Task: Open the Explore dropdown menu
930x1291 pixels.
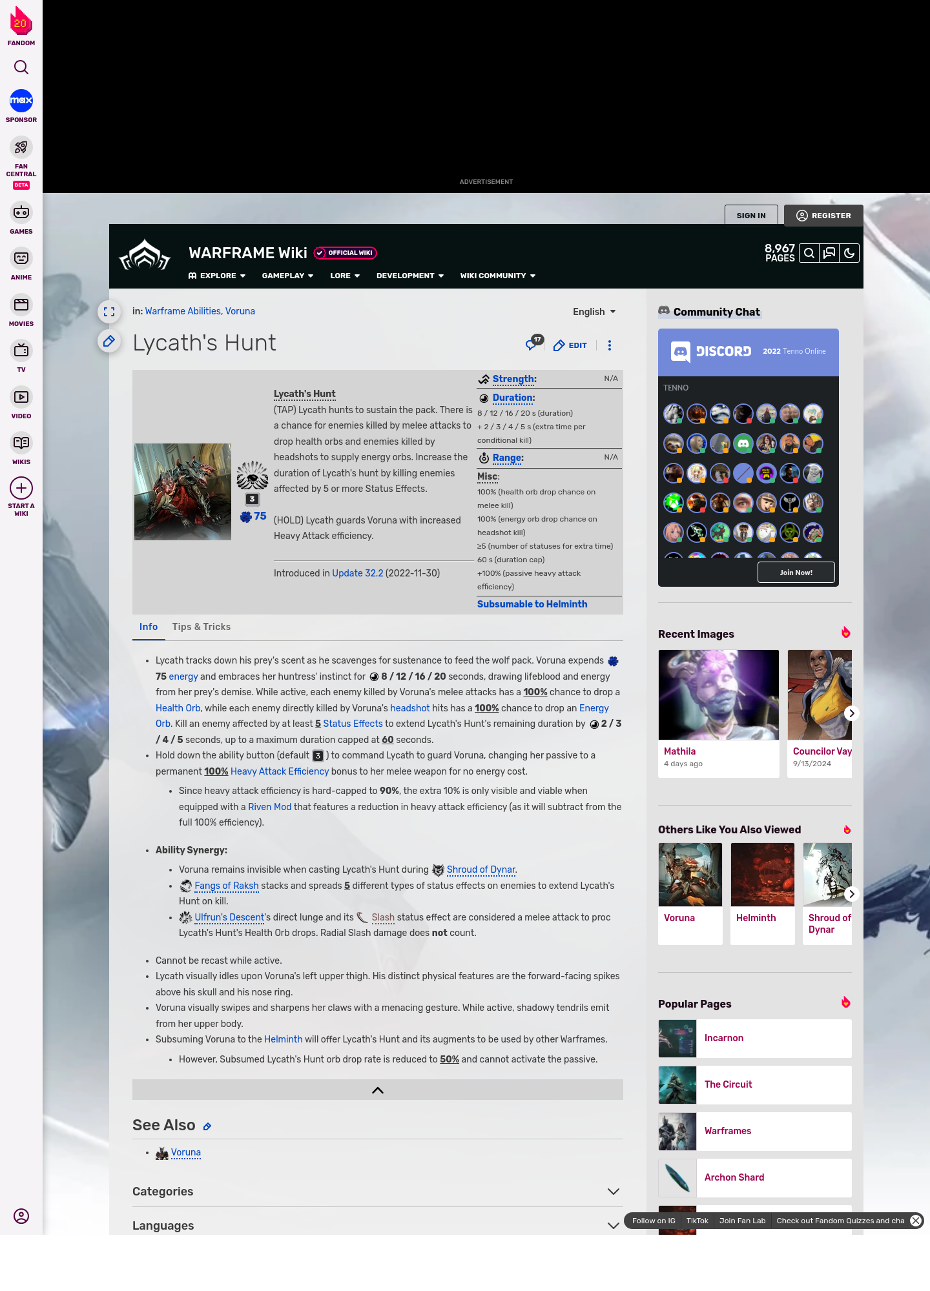Action: coord(217,276)
